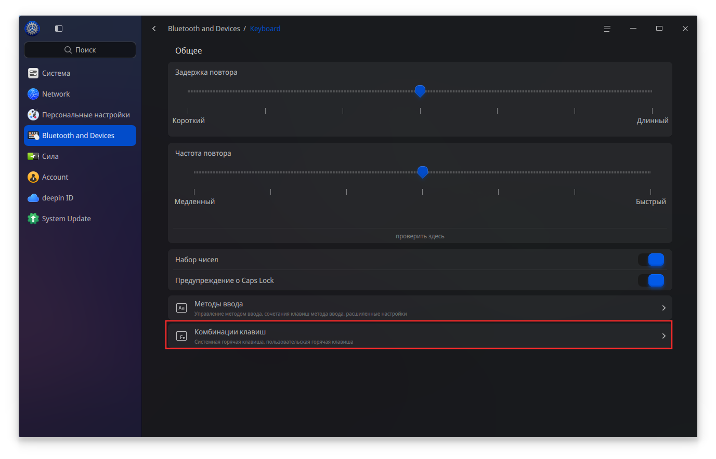Click the Система sidebar icon
Image resolution: width=716 pixels, height=459 pixels.
33,73
